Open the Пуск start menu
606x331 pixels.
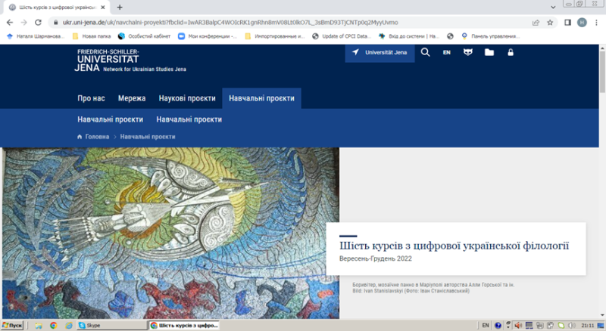coord(12,325)
